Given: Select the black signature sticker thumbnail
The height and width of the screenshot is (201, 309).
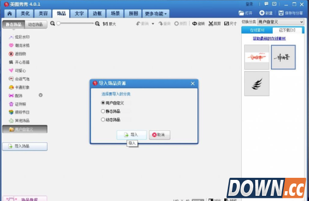Looking at the screenshot, I should pyautogui.click(x=283, y=57).
